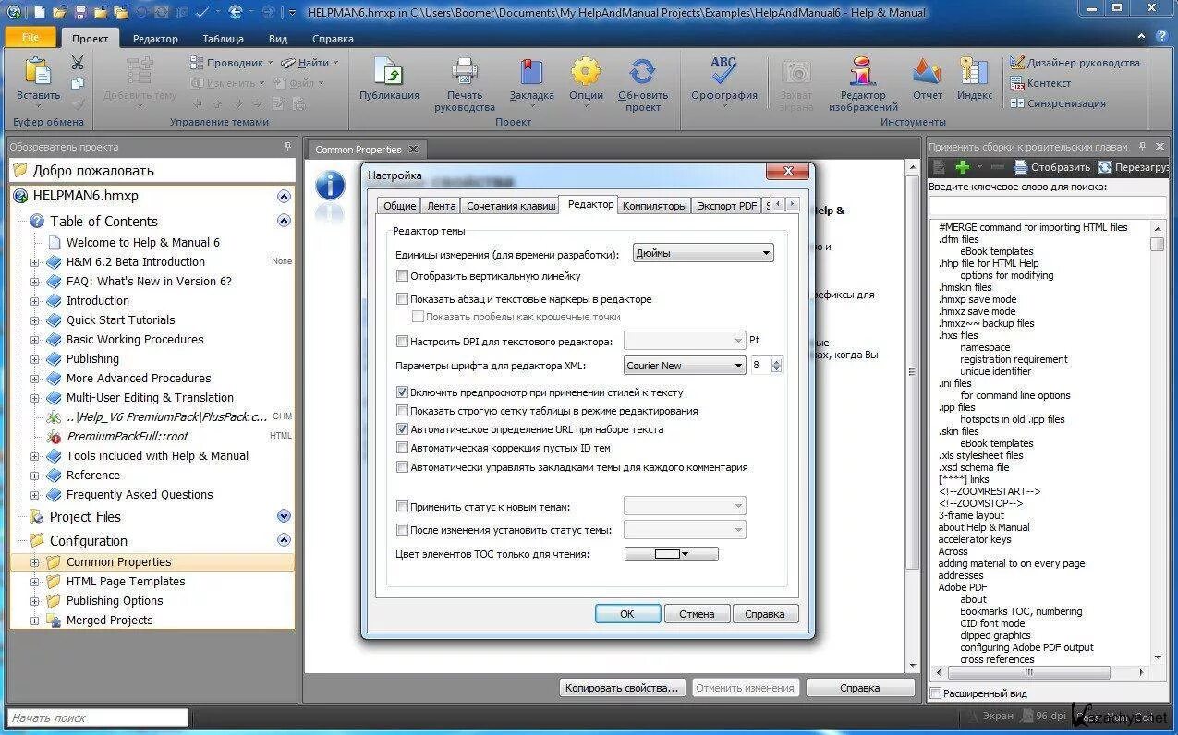This screenshot has height=735, width=1178.
Task: Click the Проводник toolbar button
Action: click(232, 63)
